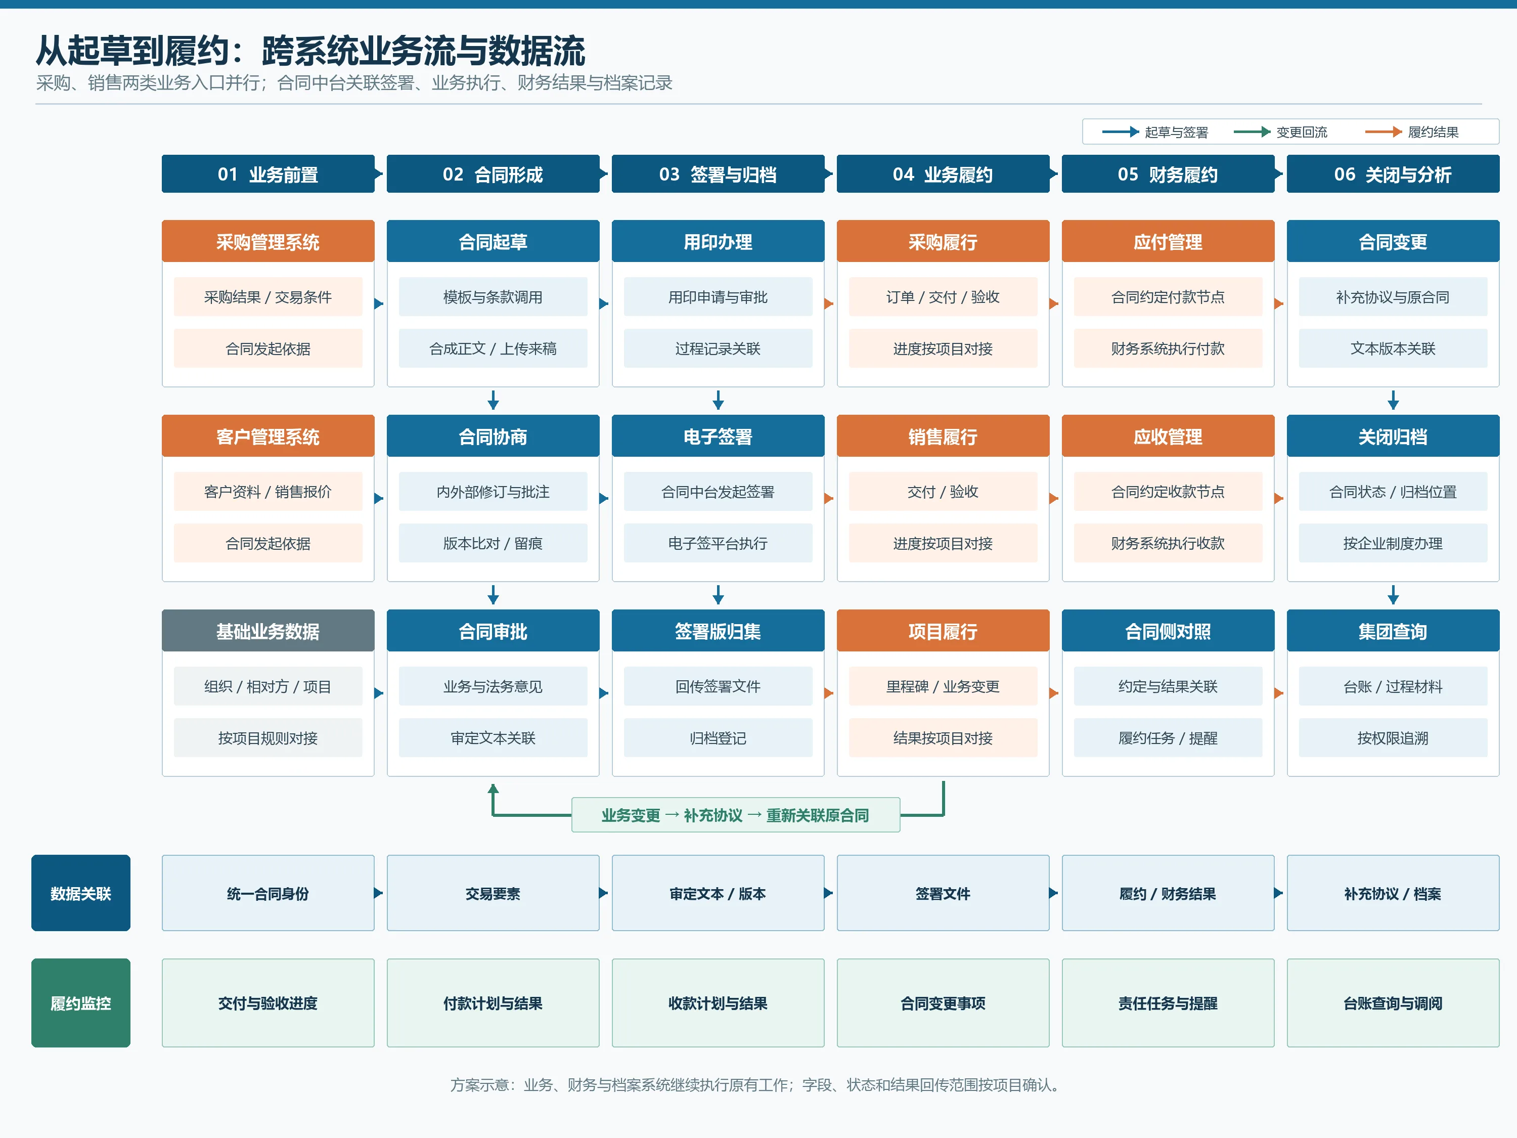Screen dimensions: 1517x1138
Task: Click the 交付与验收进度 monitoring box
Action: [268, 1003]
